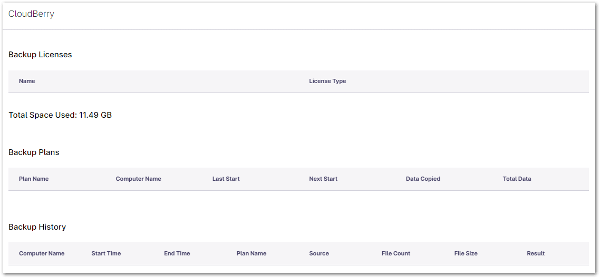Select the Backup History section heading

point(37,227)
